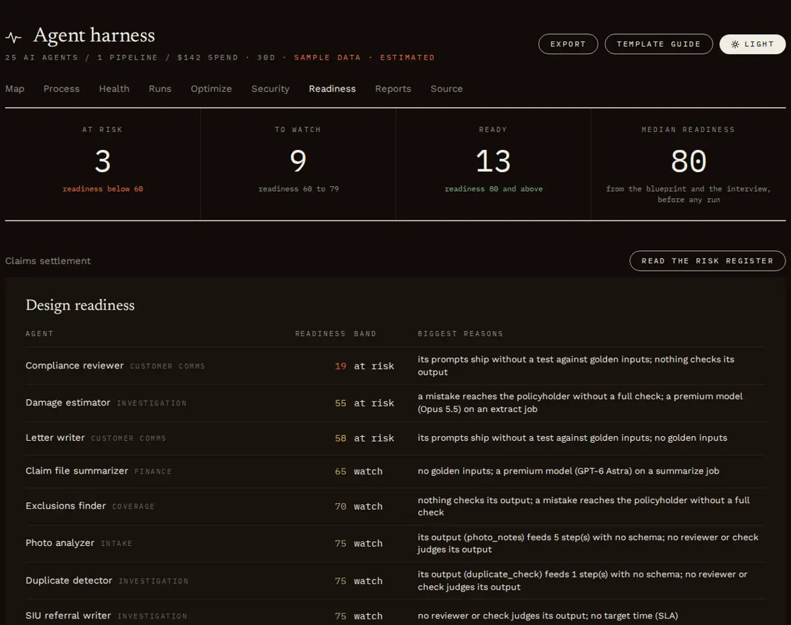Screen dimensions: 791x625
Task: Toggle the Light theme button
Action: pyautogui.click(x=752, y=44)
